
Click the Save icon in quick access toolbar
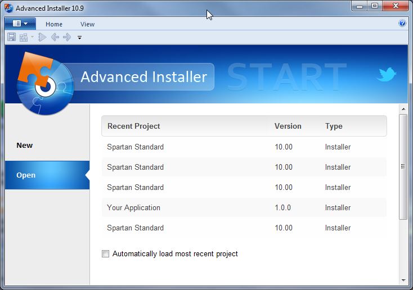pos(11,37)
